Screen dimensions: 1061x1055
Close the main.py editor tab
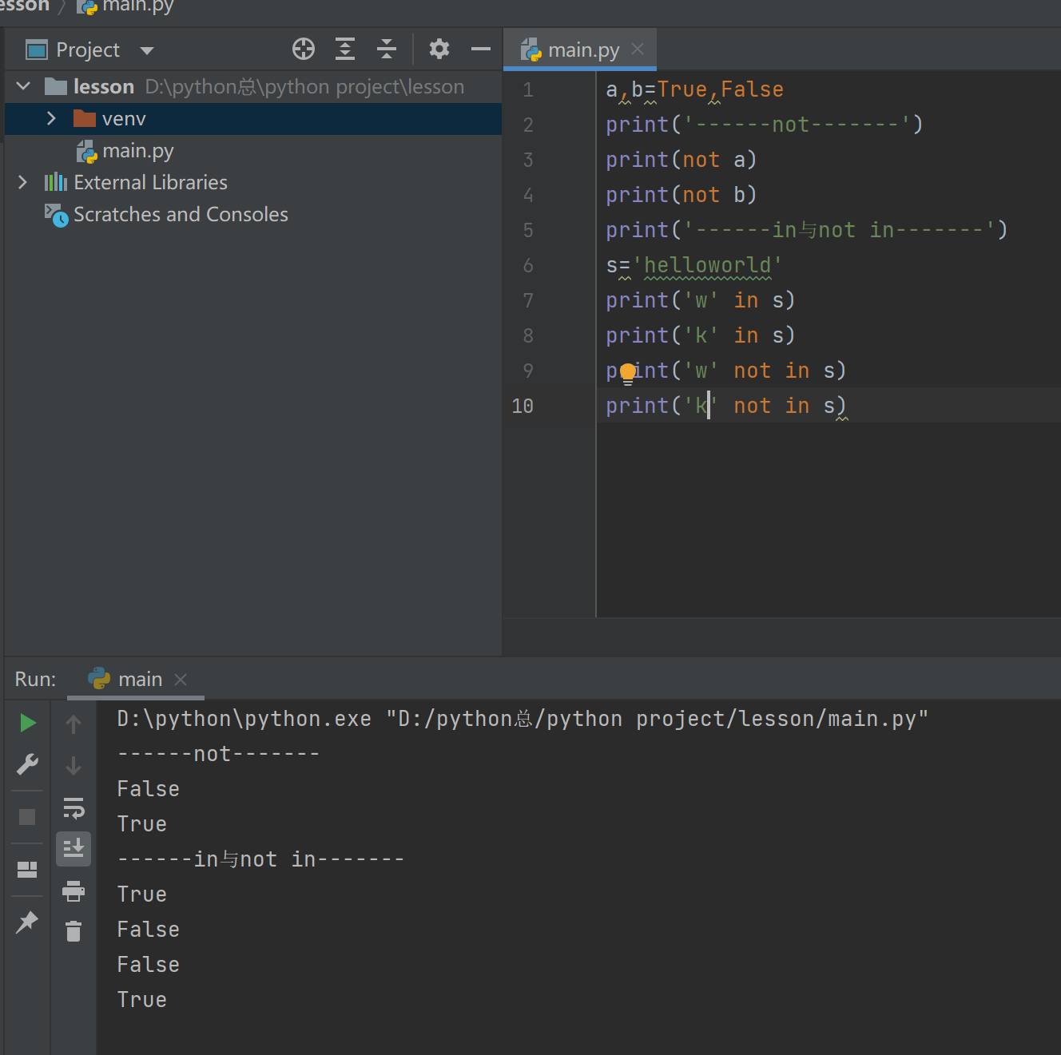tap(638, 50)
